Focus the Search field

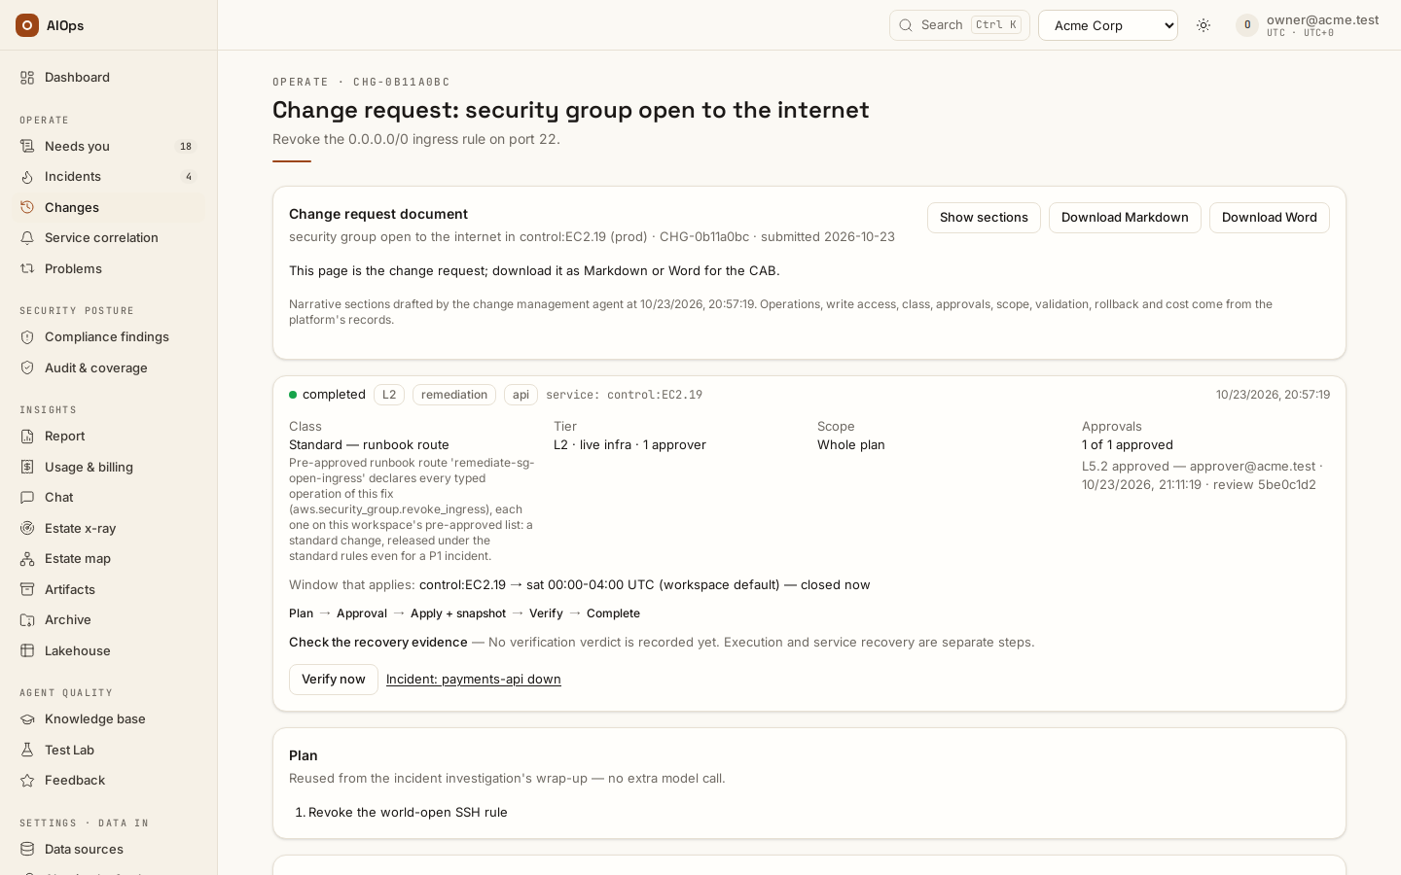[959, 25]
